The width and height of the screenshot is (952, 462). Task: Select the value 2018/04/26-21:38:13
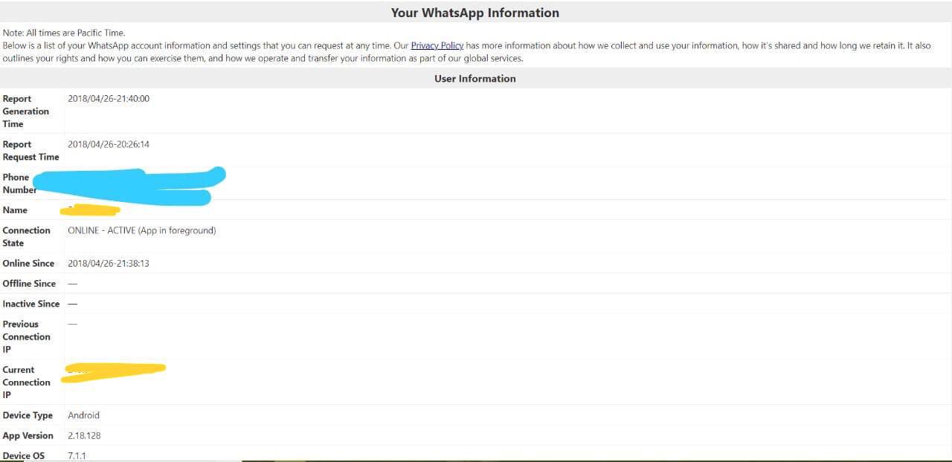click(x=109, y=264)
